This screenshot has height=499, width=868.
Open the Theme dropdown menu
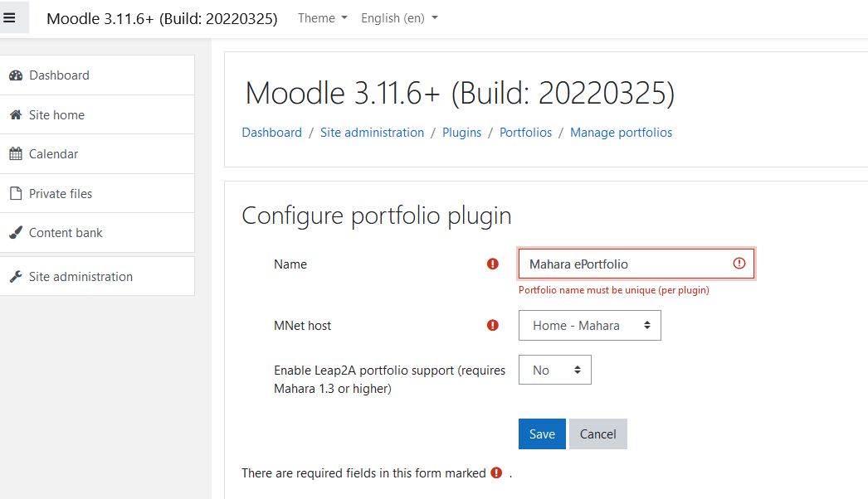click(x=323, y=17)
